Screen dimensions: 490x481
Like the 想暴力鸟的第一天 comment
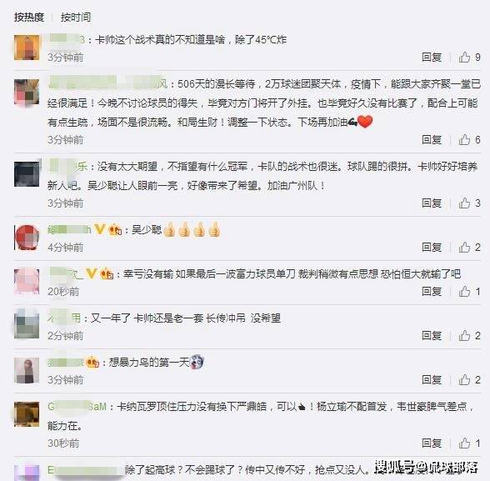click(464, 380)
